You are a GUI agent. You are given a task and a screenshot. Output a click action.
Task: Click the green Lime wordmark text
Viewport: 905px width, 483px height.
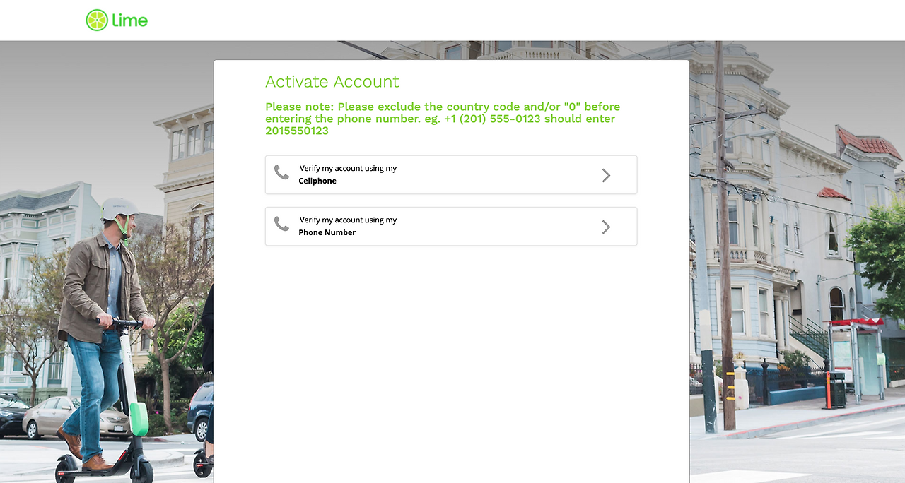[x=130, y=20]
